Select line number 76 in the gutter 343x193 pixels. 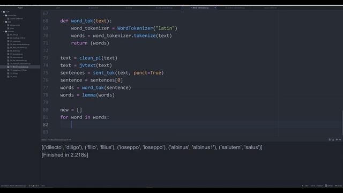pyautogui.click(x=46, y=80)
